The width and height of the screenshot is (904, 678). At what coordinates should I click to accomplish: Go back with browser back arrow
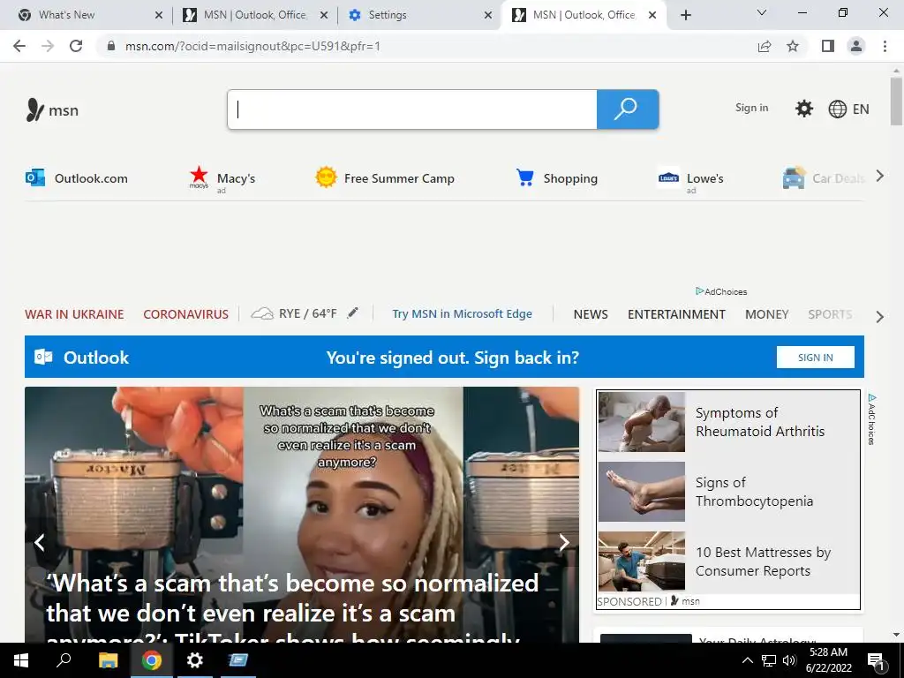(x=19, y=46)
